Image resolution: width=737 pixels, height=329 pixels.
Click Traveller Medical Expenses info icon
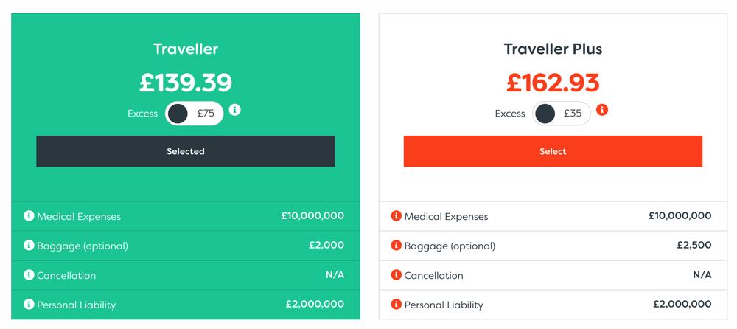[29, 216]
